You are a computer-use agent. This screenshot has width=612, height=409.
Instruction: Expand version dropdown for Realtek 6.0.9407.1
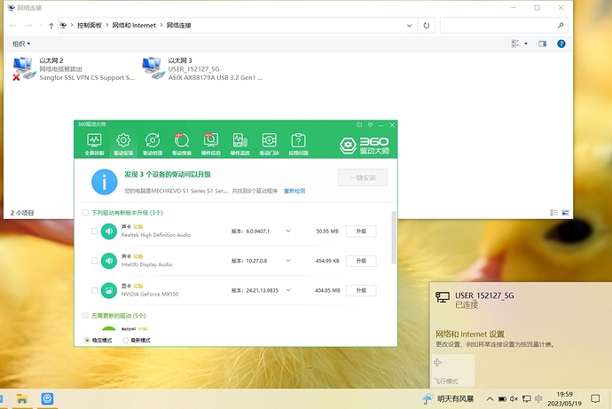coord(288,231)
